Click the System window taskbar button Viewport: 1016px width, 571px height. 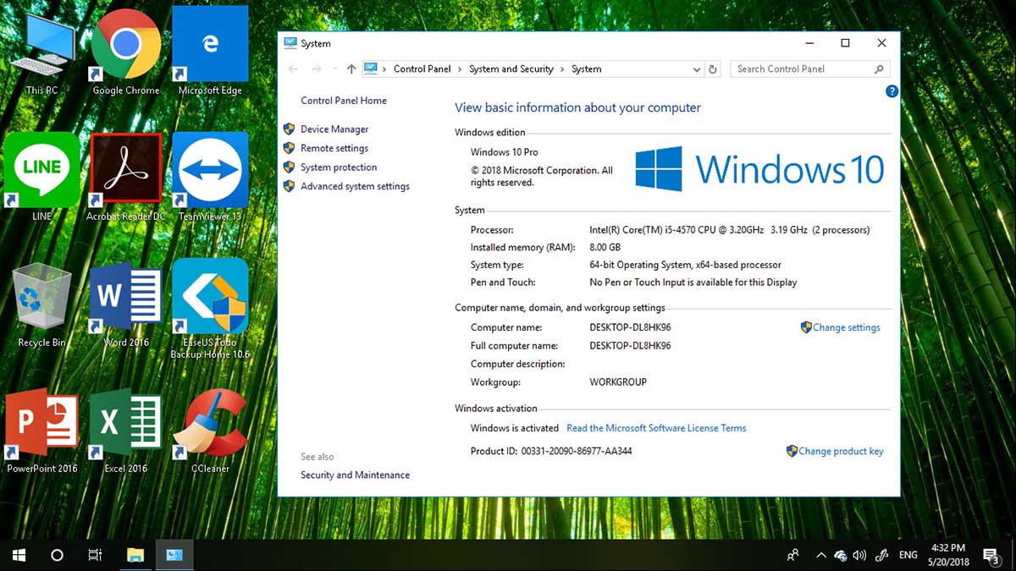[174, 555]
